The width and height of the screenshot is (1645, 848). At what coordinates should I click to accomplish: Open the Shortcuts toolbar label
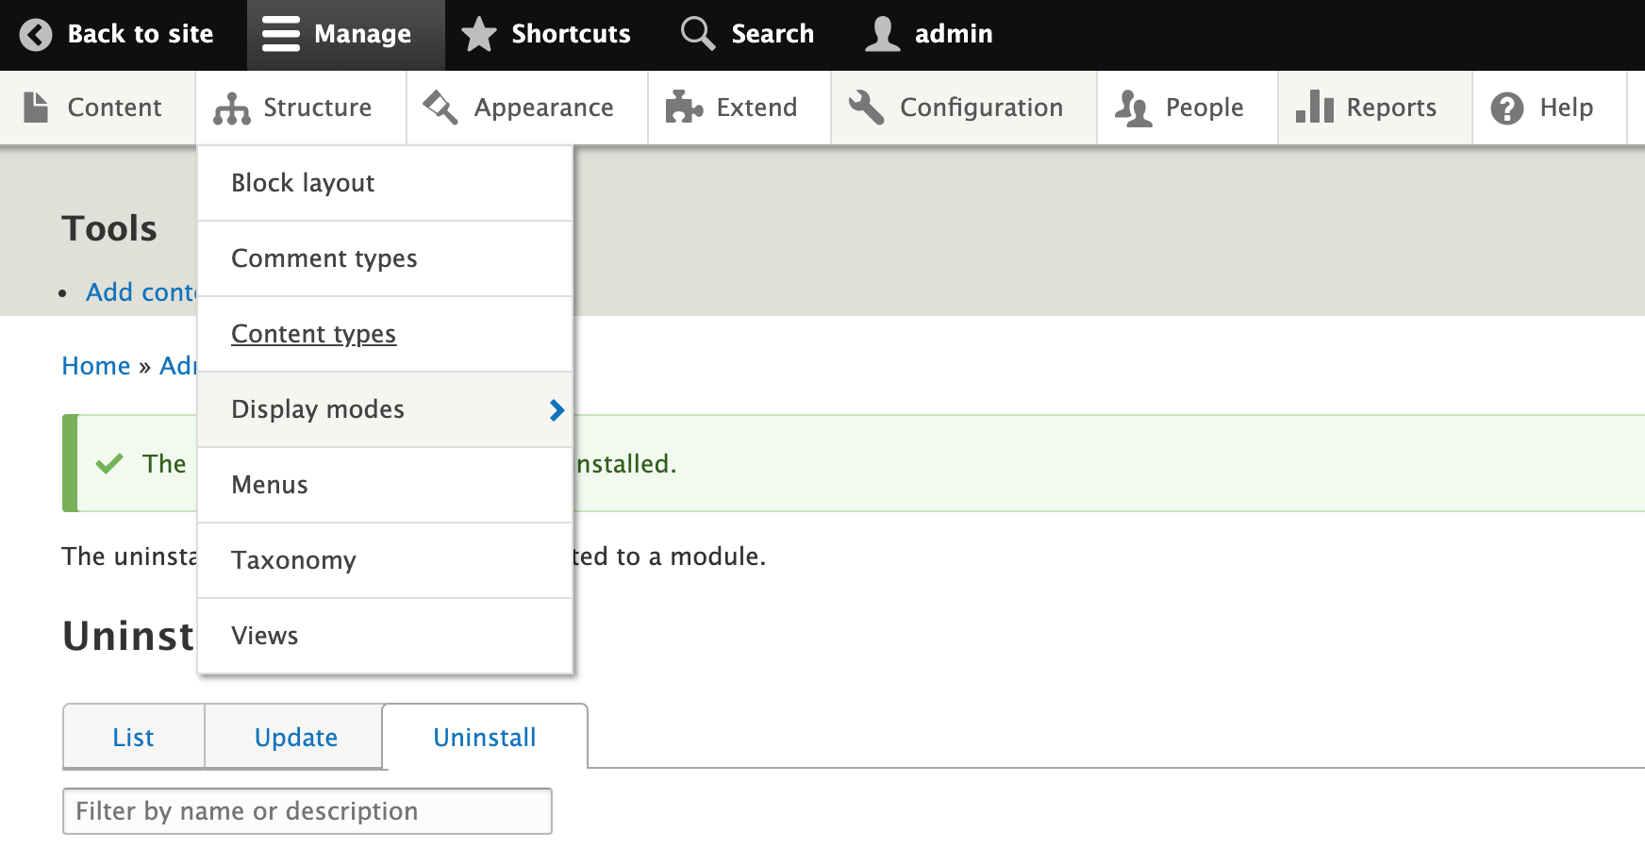(x=571, y=34)
